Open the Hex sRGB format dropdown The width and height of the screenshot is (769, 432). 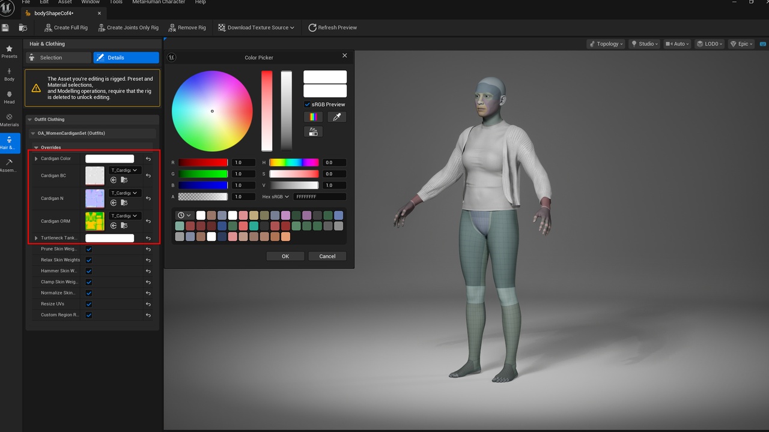tap(276, 197)
